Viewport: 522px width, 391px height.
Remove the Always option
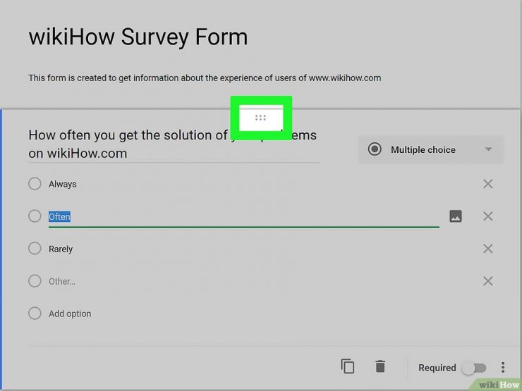tap(487, 184)
